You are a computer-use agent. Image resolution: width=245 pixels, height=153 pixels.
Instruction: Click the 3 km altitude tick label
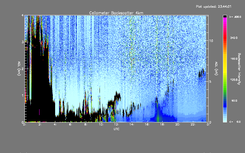(x=23, y=42)
